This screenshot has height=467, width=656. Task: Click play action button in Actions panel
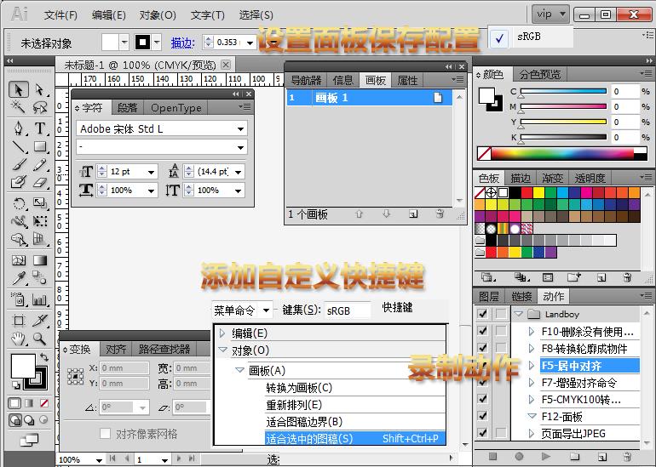(545, 456)
